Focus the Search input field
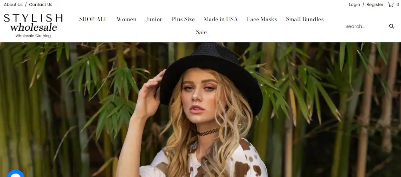 point(365,26)
